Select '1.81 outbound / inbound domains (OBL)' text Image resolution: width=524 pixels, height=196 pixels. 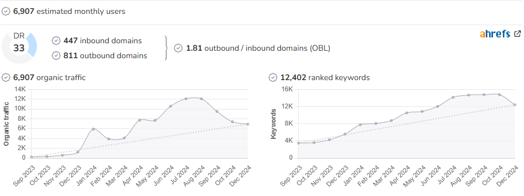point(258,48)
